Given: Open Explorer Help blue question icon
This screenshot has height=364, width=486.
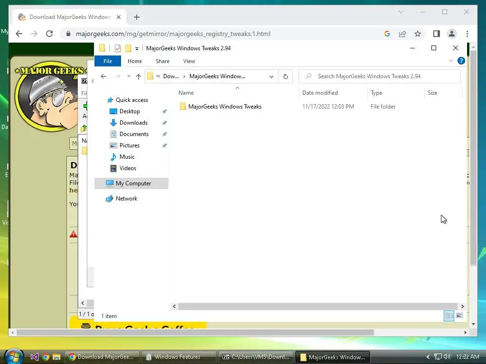Looking at the screenshot, I should click(461, 61).
